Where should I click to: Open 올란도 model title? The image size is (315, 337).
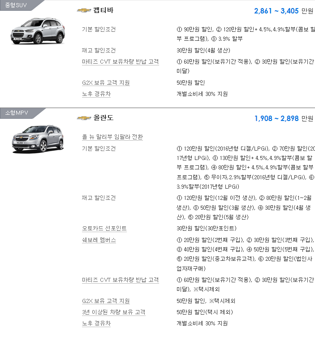click(103, 118)
